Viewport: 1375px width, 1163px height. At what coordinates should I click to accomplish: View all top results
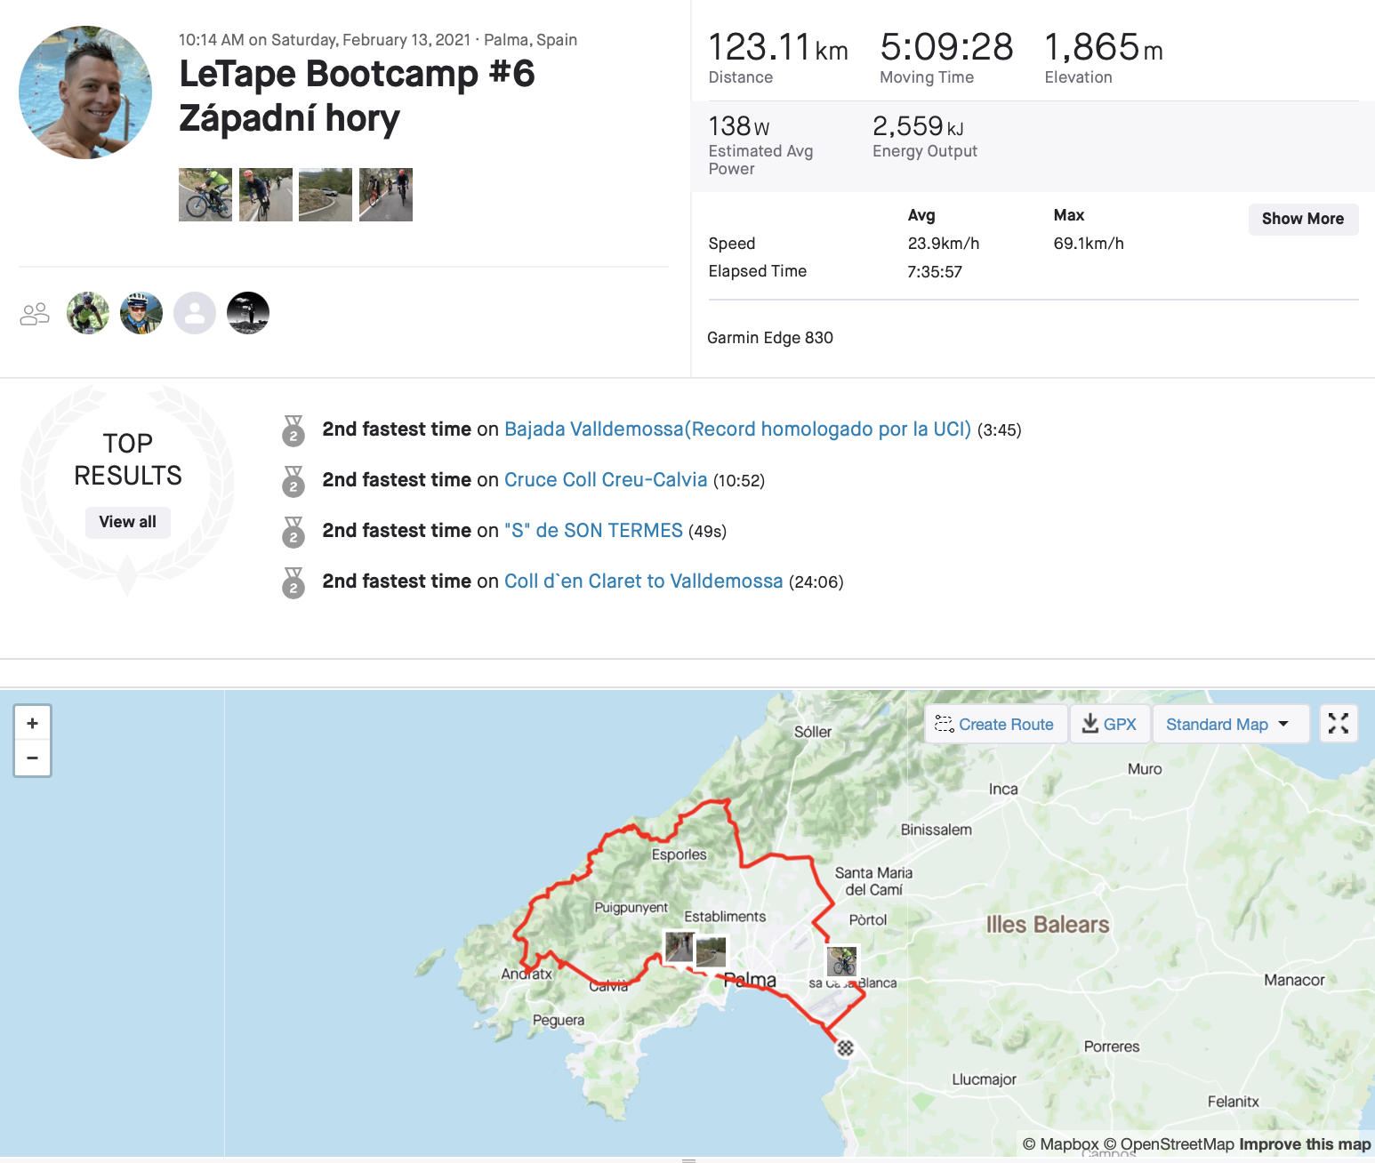click(127, 522)
